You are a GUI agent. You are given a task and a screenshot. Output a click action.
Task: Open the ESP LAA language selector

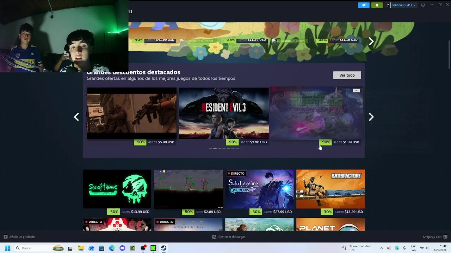pyautogui.click(x=413, y=248)
